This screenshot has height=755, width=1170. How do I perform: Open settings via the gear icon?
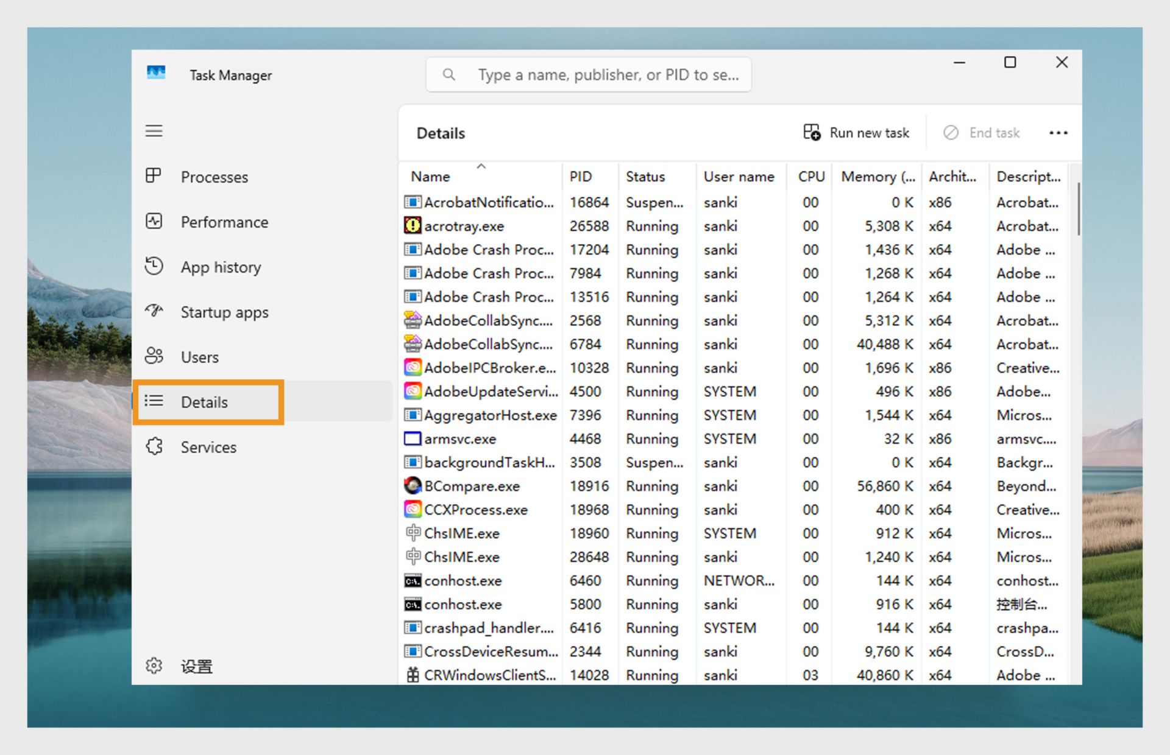(x=154, y=665)
